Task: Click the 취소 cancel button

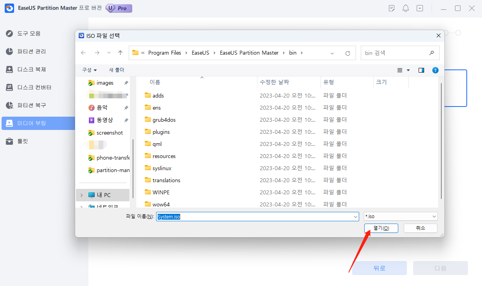Action: (x=420, y=228)
